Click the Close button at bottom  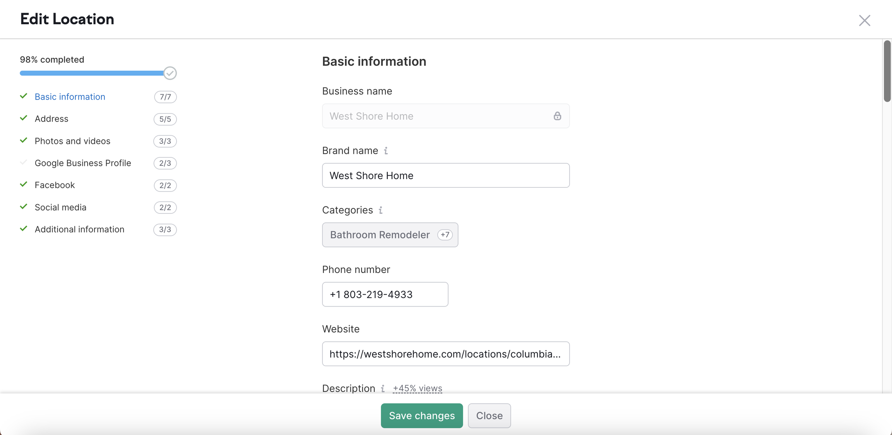(489, 416)
